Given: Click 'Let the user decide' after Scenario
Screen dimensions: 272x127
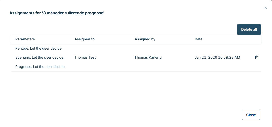Looking at the screenshot, I should point(48,57).
